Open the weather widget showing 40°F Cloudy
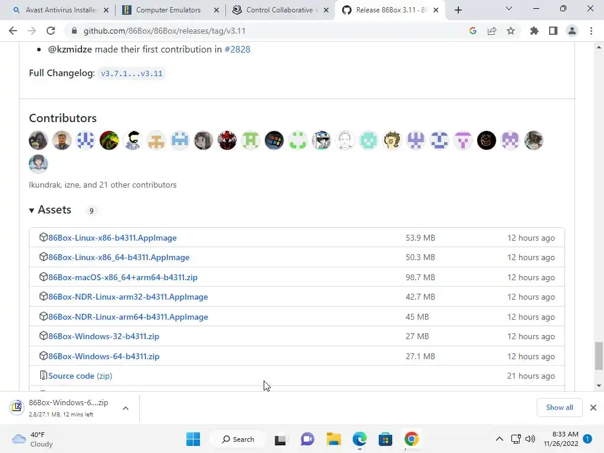 pos(33,439)
